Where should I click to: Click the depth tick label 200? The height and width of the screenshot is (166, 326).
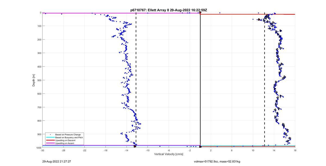tap(39, 40)
